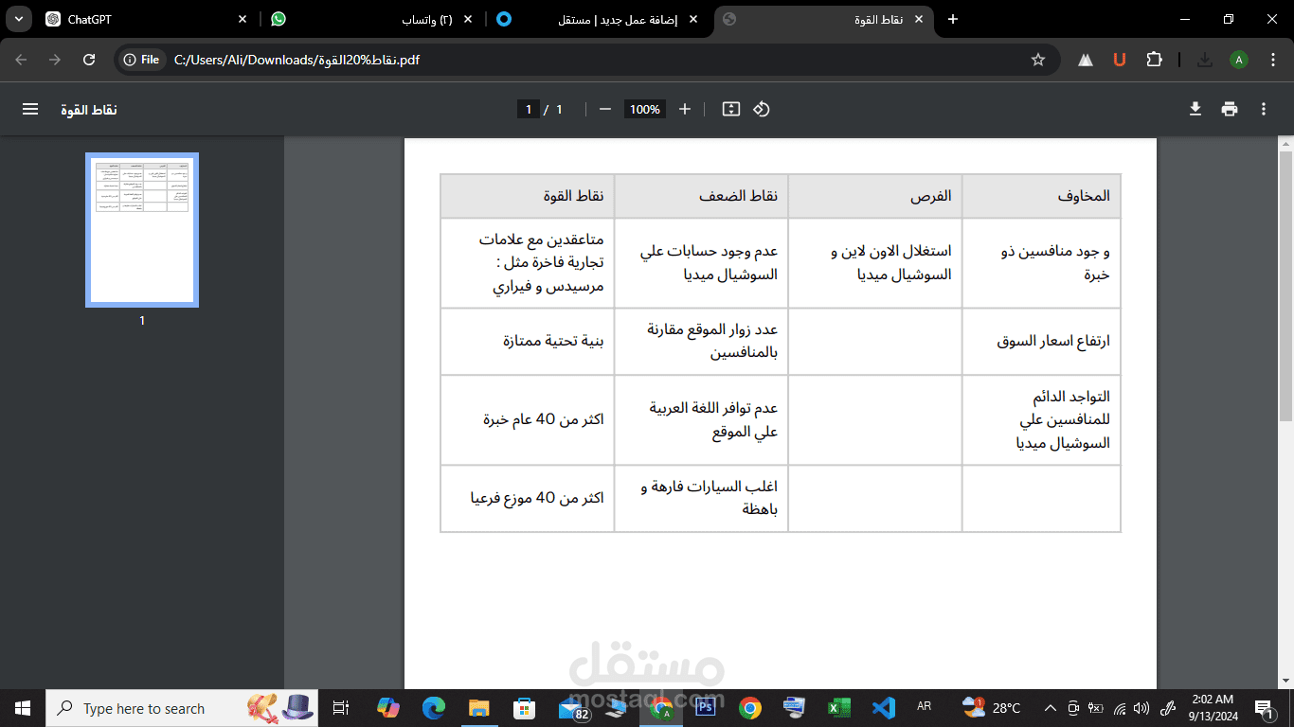
Task: Toggle the PDF sidebar menu
Action: click(30, 109)
